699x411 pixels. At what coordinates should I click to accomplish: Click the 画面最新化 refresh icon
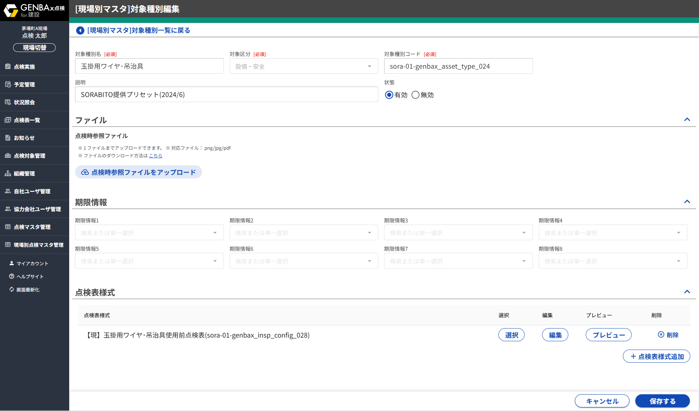12,290
